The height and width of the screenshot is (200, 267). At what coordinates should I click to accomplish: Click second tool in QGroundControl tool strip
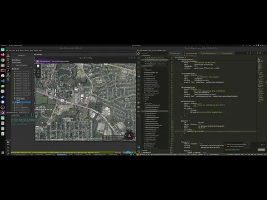point(38,71)
